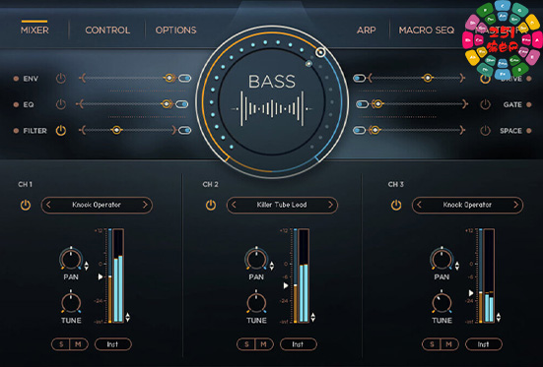The width and height of the screenshot is (543, 367).
Task: Click the CH 2 TUNE knob
Action: 256,302
